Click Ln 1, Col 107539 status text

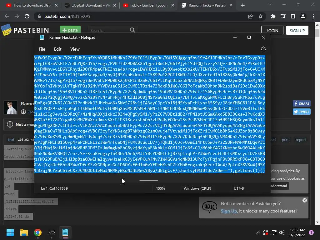point(54,188)
